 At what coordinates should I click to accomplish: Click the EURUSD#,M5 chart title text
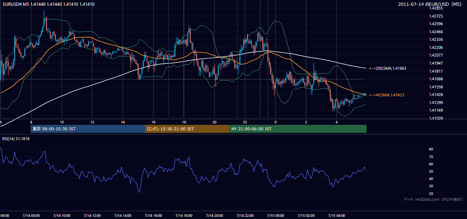click(49, 4)
